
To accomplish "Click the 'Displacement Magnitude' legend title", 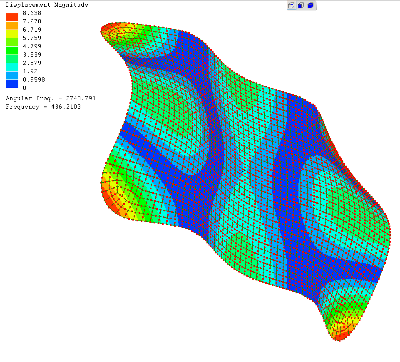I will pos(47,5).
